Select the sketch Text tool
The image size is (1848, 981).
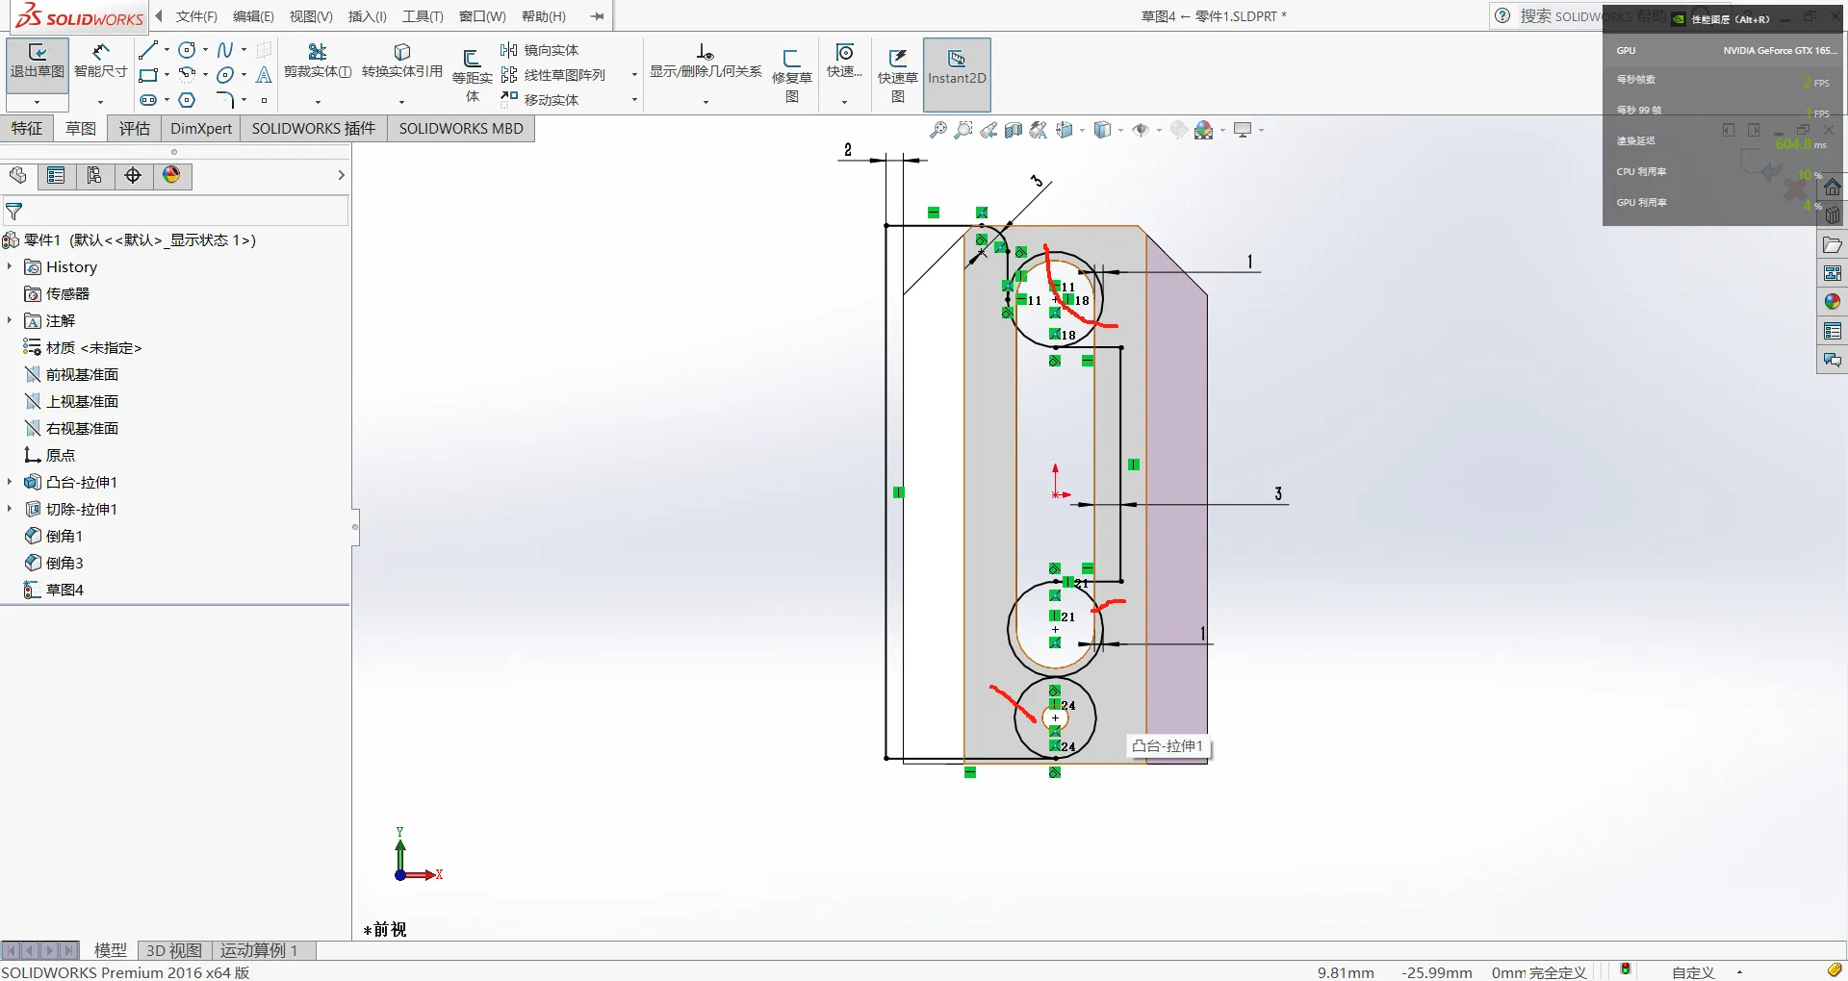pyautogui.click(x=264, y=75)
